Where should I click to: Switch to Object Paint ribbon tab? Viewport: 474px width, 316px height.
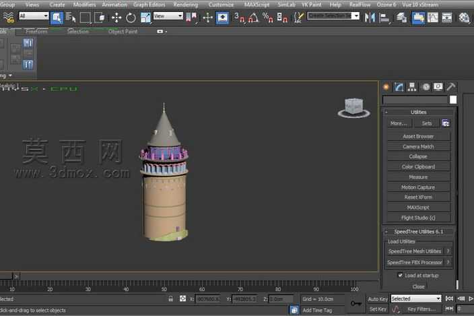point(123,32)
